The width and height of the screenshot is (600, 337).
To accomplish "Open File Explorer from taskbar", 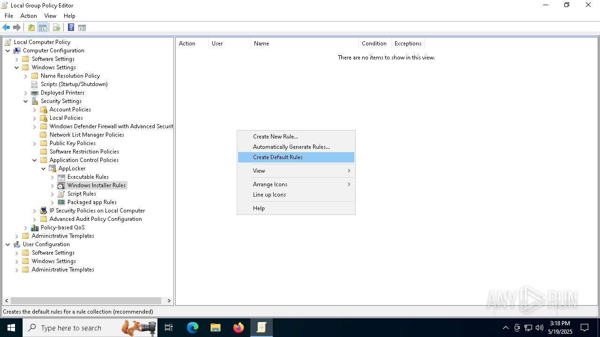I will (215, 328).
